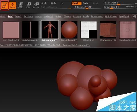The width and height of the screenshot is (137, 112).
Task: Select the ShadowBox128 thumbnail
Action: (x=108, y=30)
